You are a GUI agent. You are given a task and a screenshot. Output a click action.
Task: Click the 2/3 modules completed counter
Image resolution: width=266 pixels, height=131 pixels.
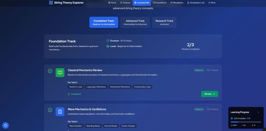[190, 46]
